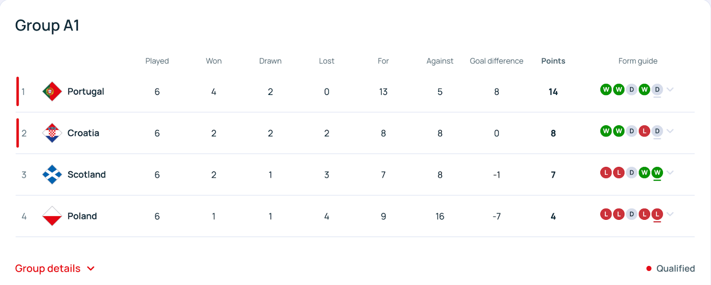This screenshot has width=711, height=285.
Task: Expand Croatia's form guide chevron
Action: 670,131
